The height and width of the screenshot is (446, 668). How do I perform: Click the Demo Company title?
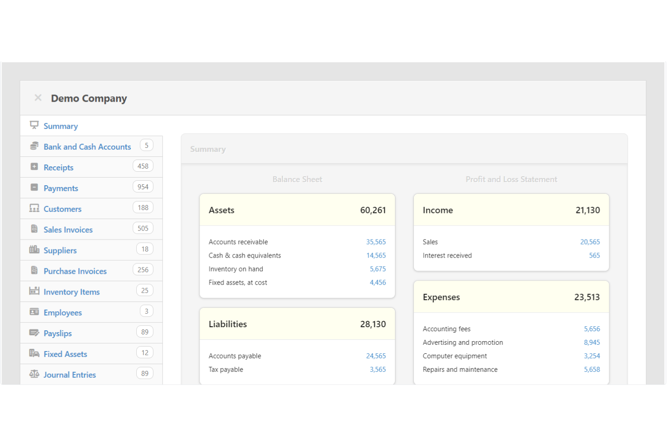pyautogui.click(x=89, y=99)
